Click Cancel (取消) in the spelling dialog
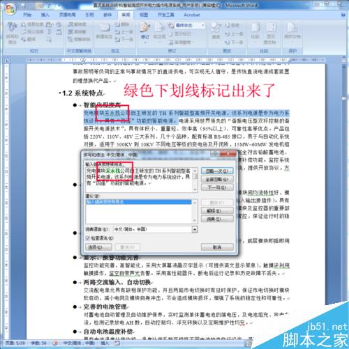 pos(217,247)
